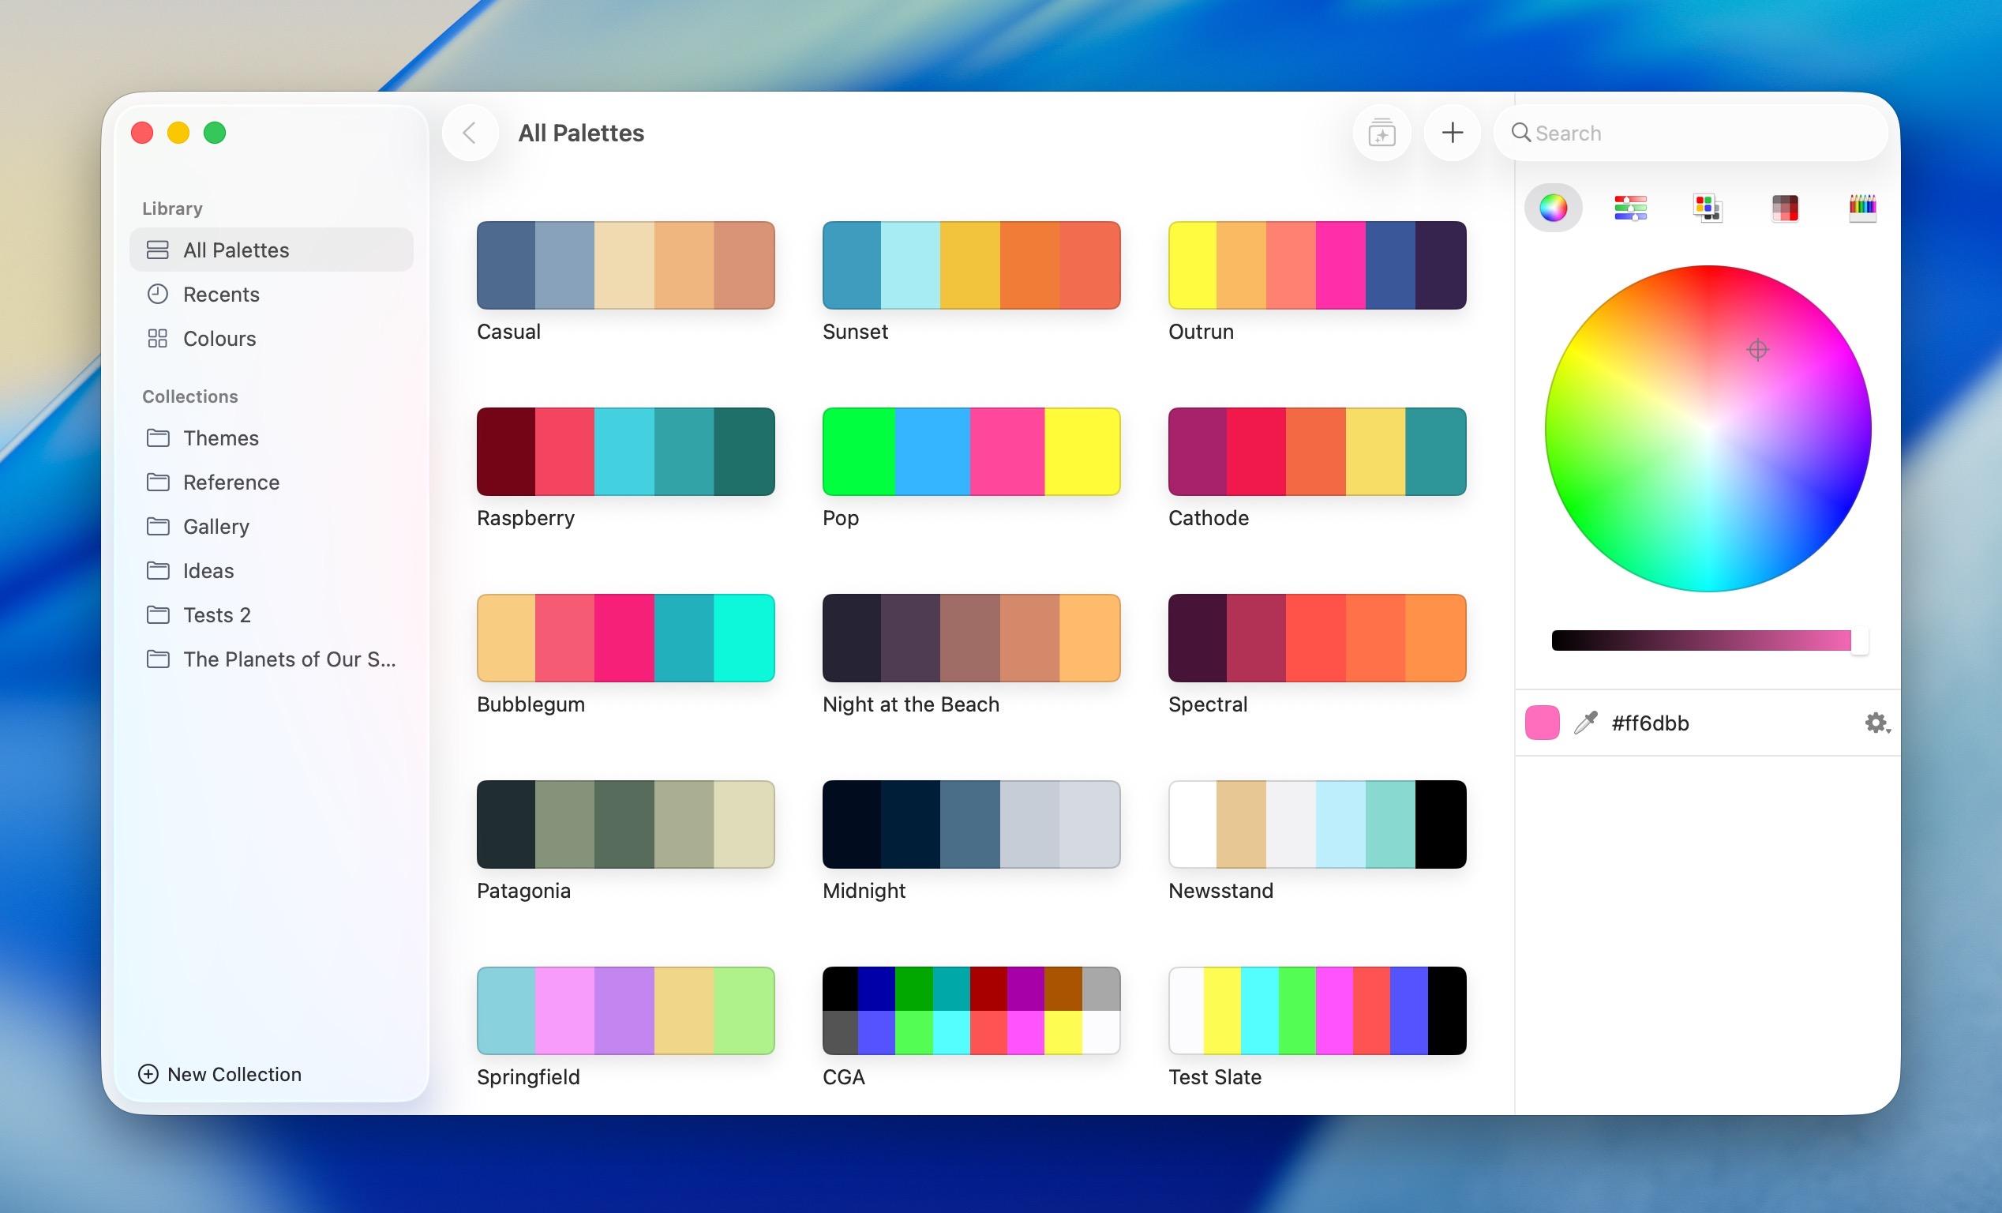Click the New Collection plus icon
Image resolution: width=2002 pixels, height=1213 pixels.
(148, 1074)
